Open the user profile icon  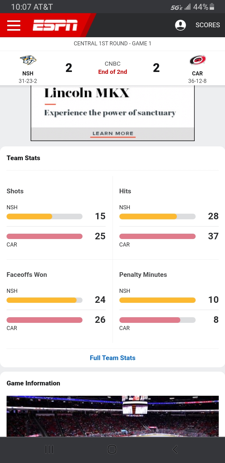tap(180, 25)
